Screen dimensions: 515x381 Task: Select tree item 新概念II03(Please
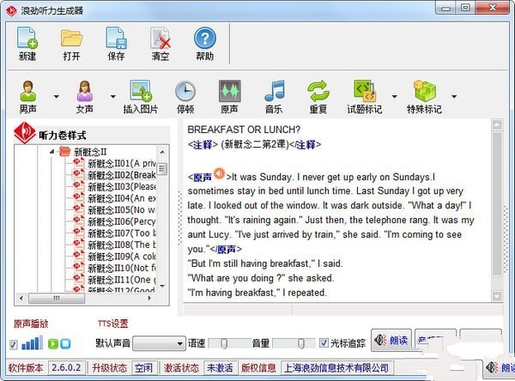(120, 186)
